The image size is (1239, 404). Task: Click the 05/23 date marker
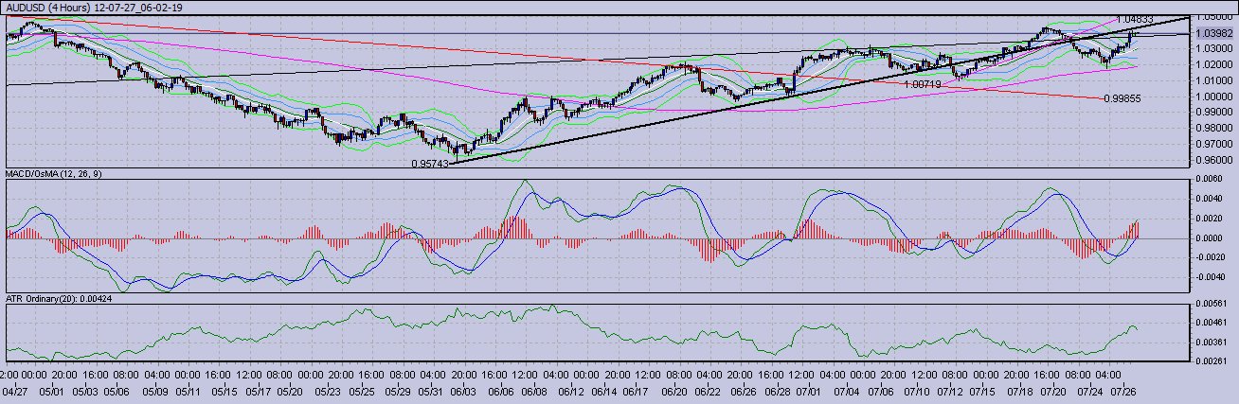(x=328, y=390)
